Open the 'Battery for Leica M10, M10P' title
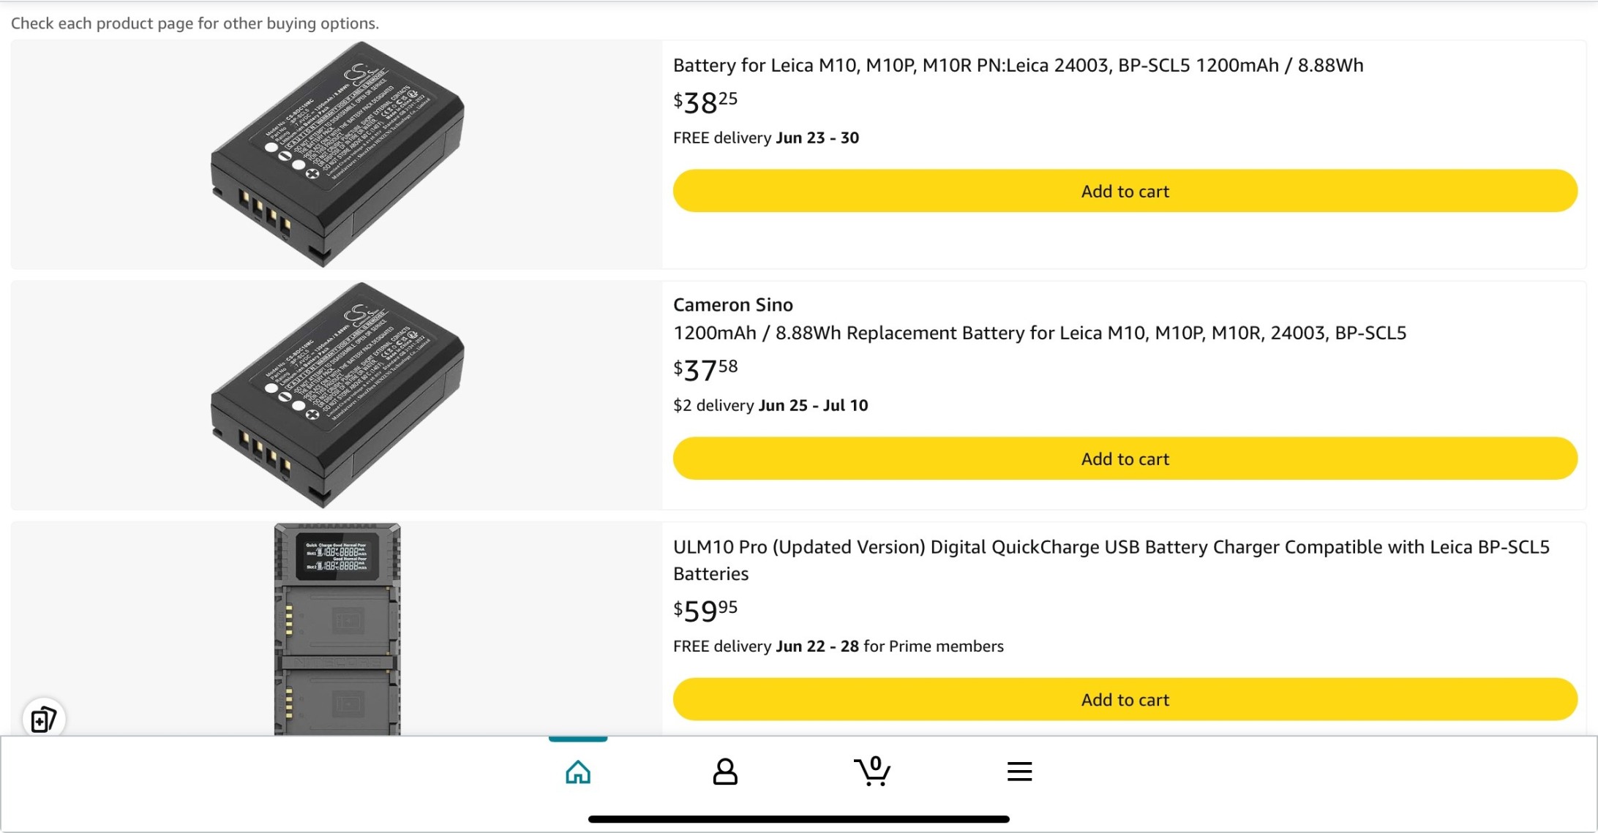Viewport: 1598px width, 833px height. (1018, 66)
